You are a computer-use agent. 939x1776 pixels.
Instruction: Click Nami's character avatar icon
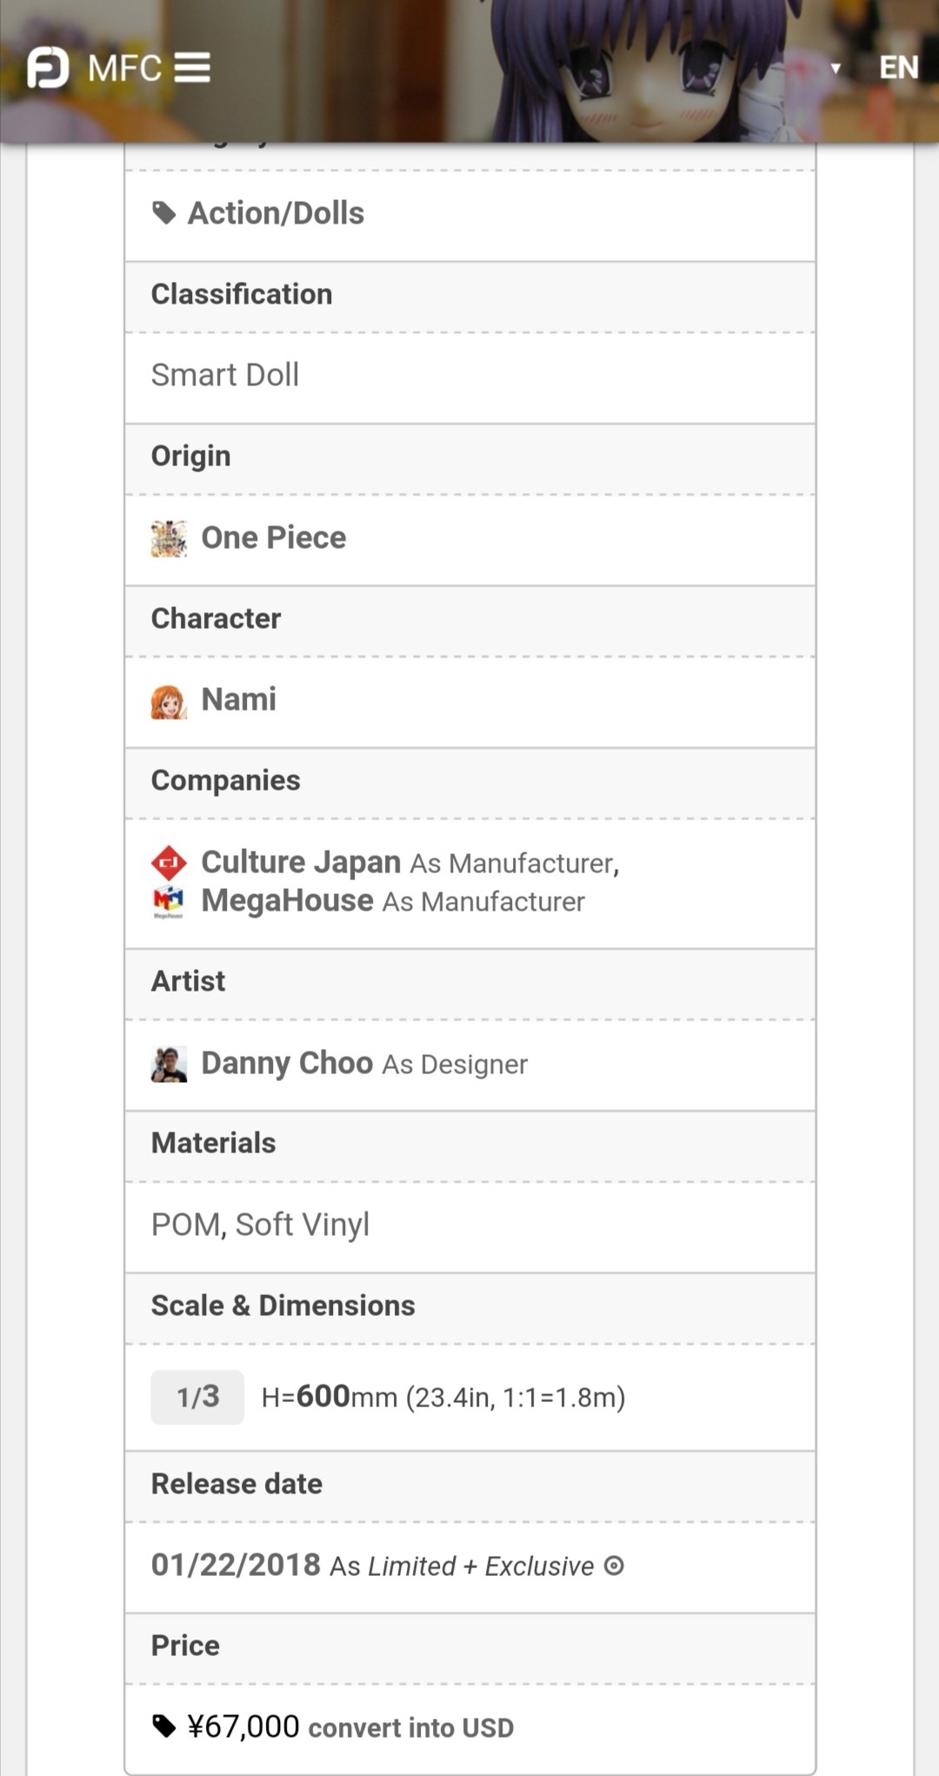point(169,701)
